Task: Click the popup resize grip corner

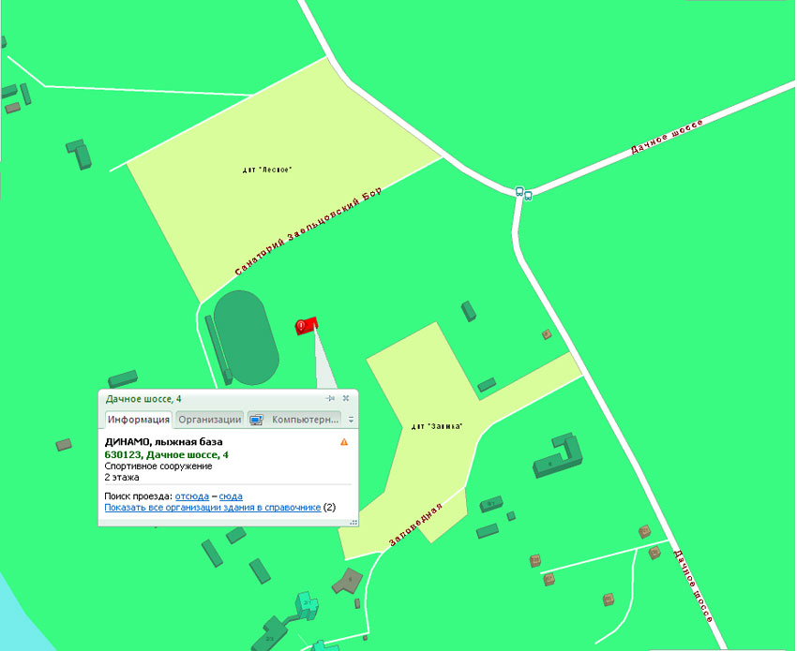Action: coord(353,522)
